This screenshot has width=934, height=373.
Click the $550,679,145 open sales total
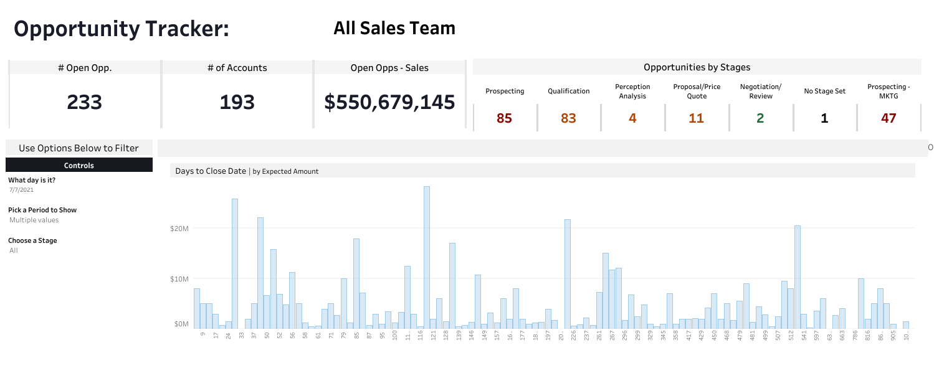[389, 103]
